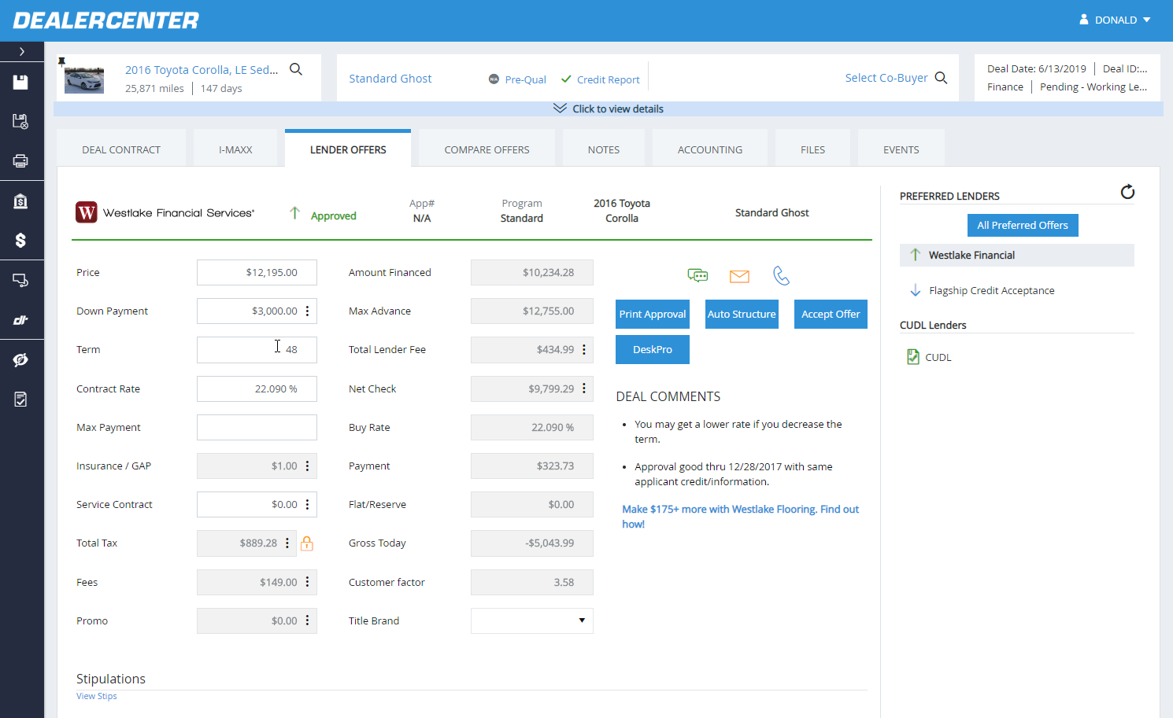Click the Accept Offer button
This screenshot has height=718, width=1173.
pyautogui.click(x=831, y=314)
